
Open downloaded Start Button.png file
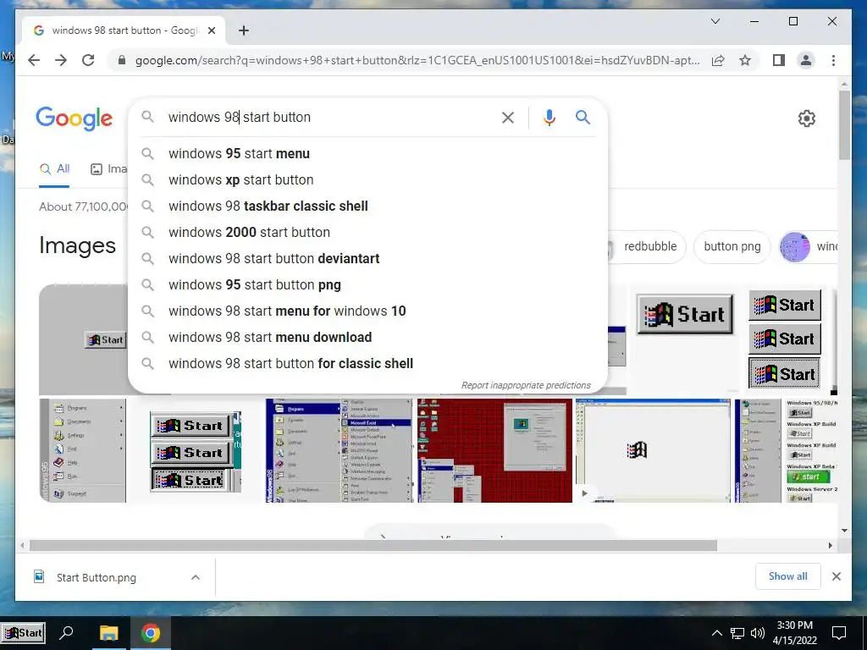tap(97, 577)
